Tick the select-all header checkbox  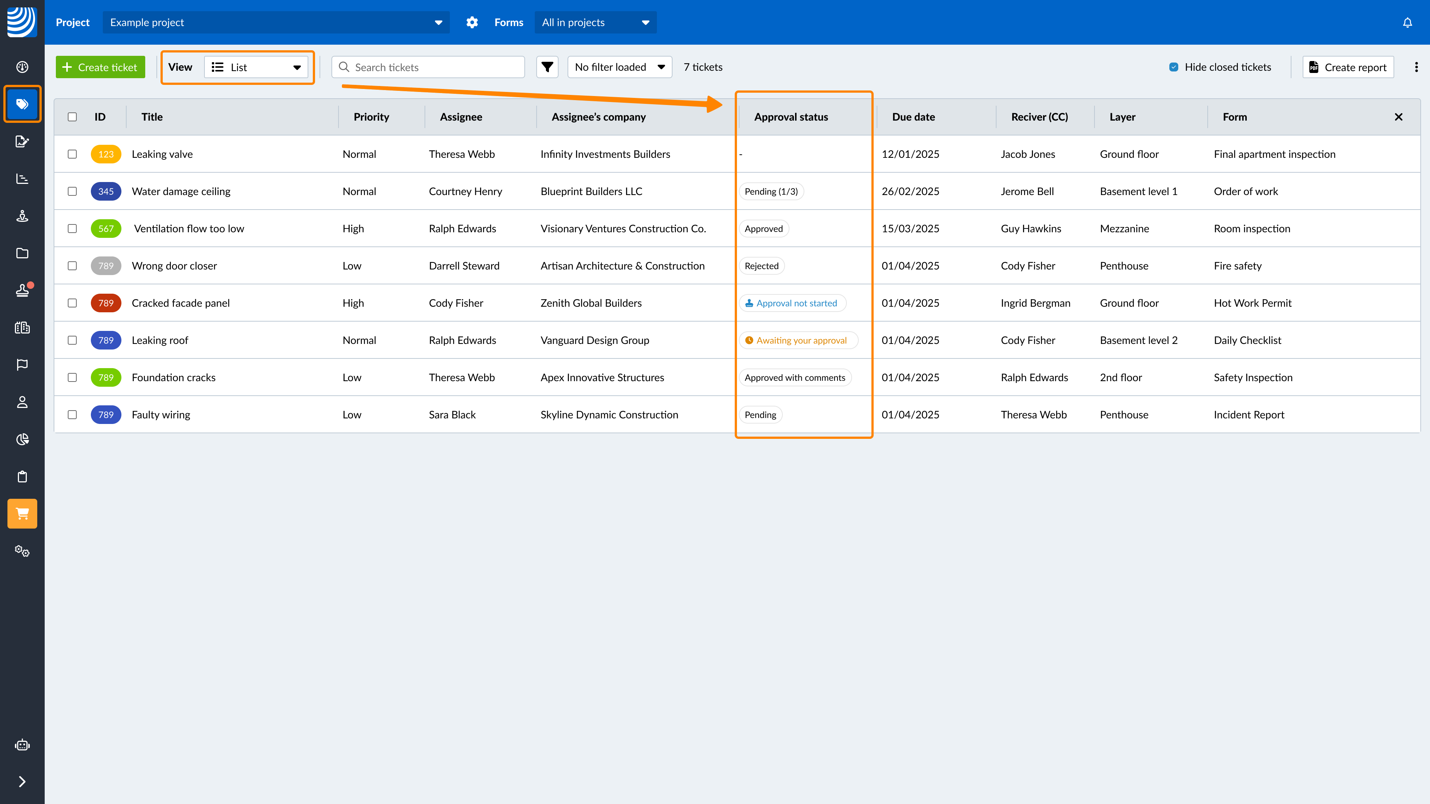point(72,117)
